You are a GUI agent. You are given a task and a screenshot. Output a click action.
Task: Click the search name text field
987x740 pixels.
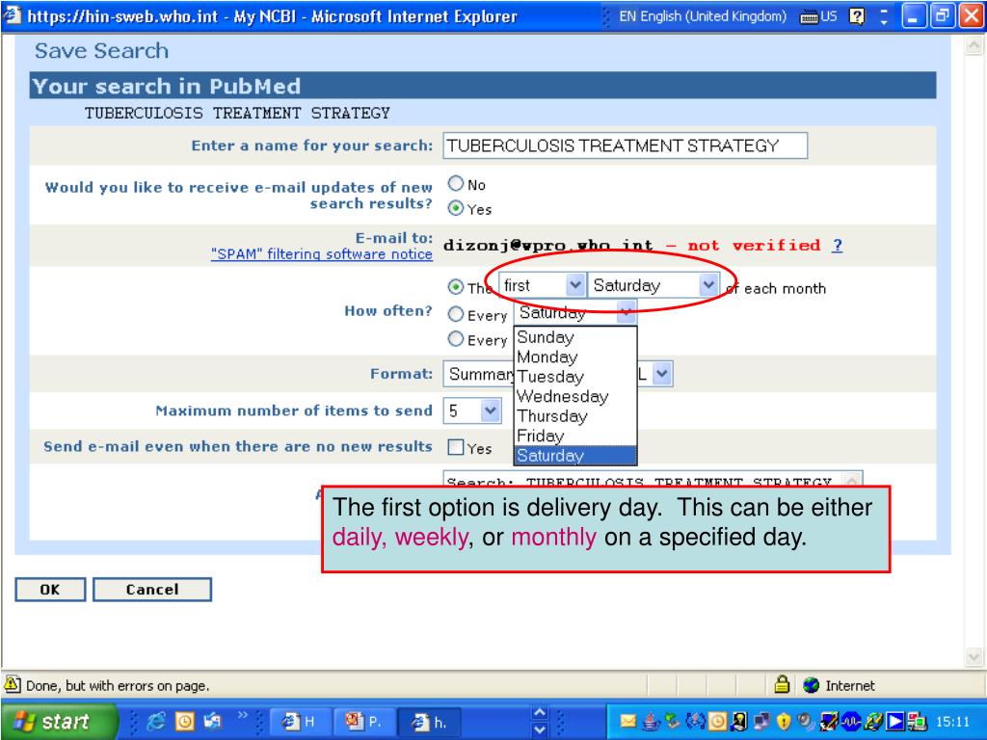click(x=625, y=145)
